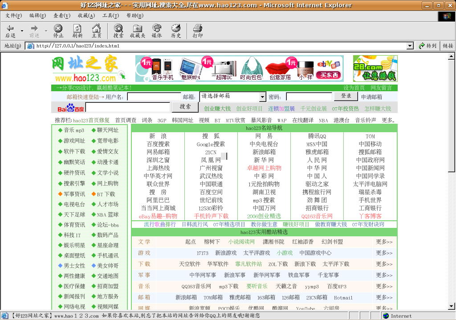This screenshot has height=320, width=456.
Task: Open the eBay易趣-购物 red link
Action: tap(158, 216)
